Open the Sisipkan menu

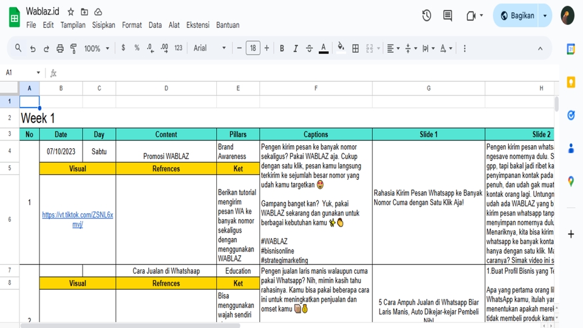[103, 25]
